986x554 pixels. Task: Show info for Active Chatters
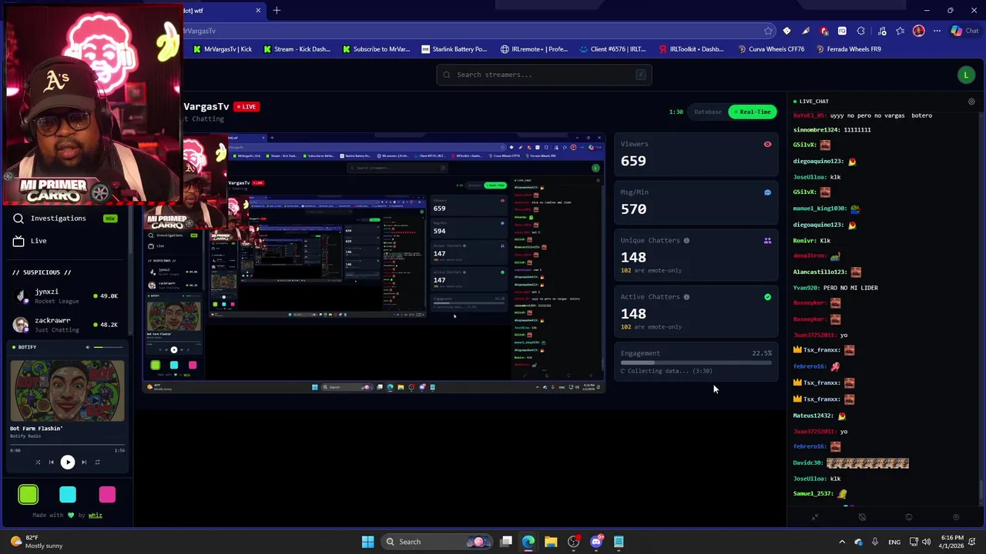[686, 297]
